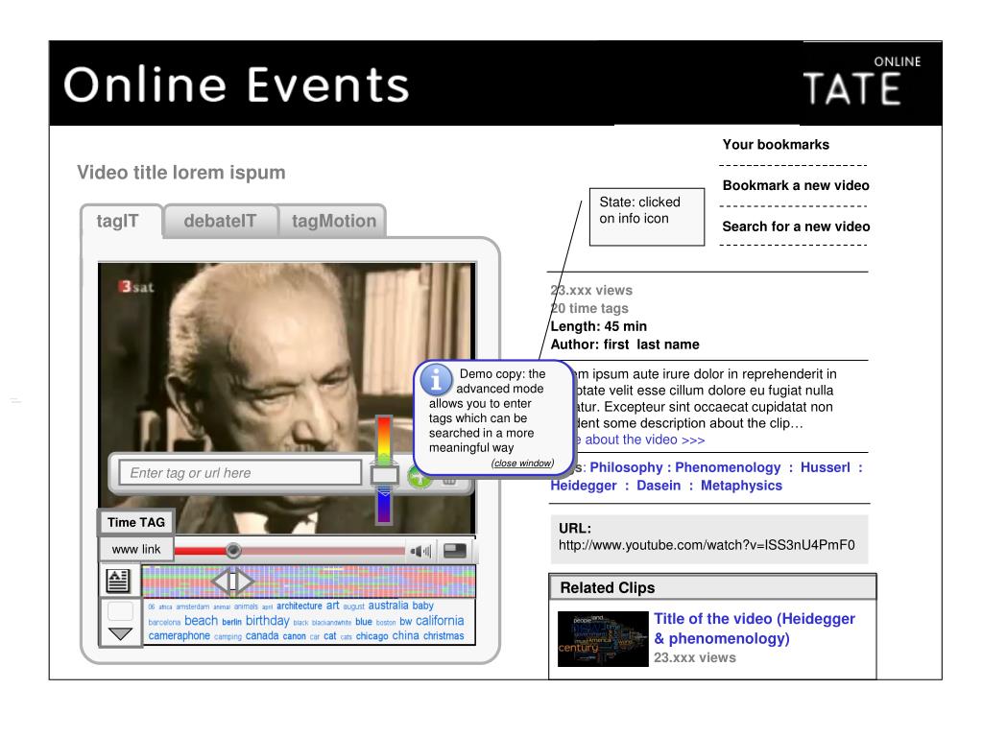The width and height of the screenshot is (983, 737).
Task: Open the Heidegger category link
Action: pos(584,486)
